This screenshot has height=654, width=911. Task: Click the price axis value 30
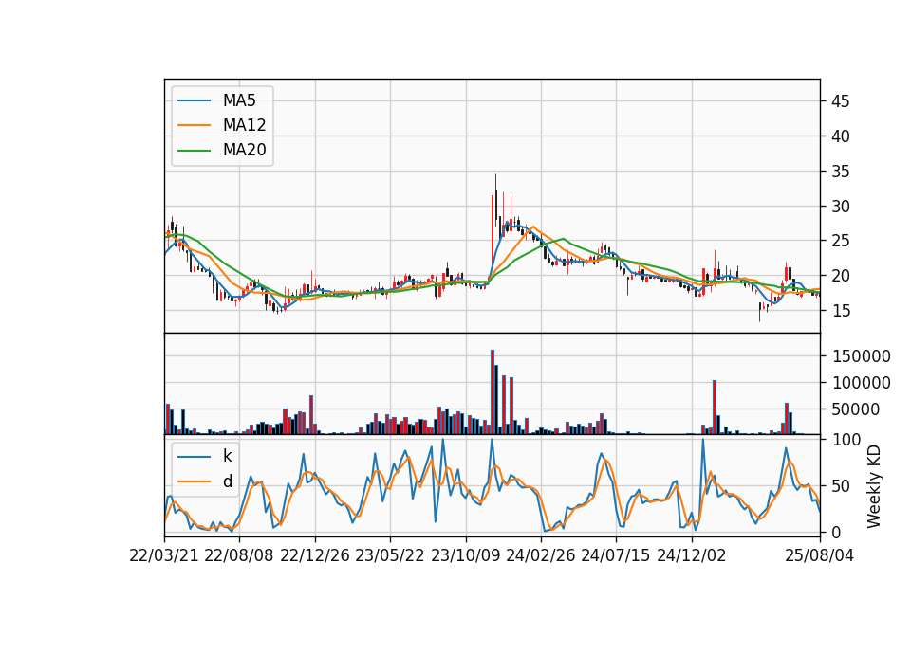(841, 207)
